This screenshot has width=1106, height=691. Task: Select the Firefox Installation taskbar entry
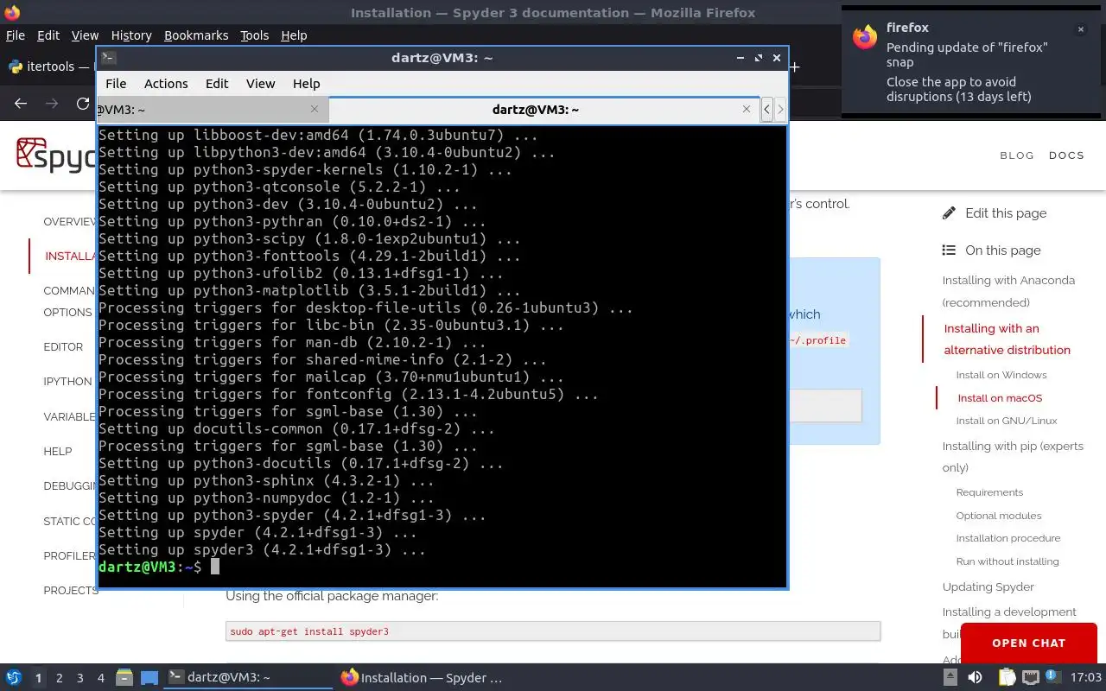coord(422,678)
